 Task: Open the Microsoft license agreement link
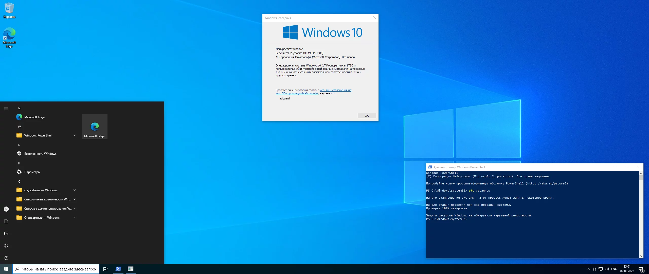(335, 90)
